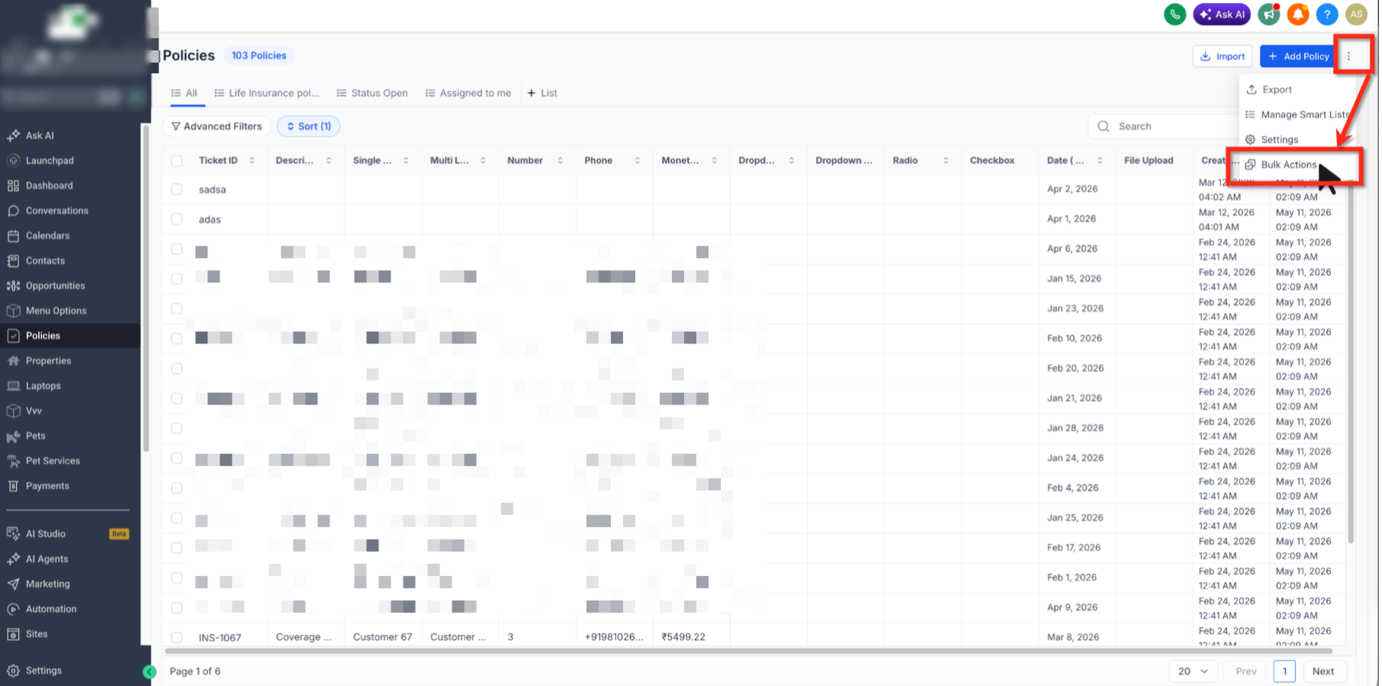The height and width of the screenshot is (686, 1382).
Task: Sort by the Date column arrows
Action: coord(1100,160)
